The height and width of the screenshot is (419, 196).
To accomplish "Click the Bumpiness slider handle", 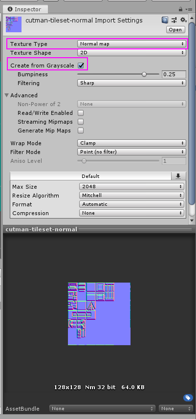I will (x=144, y=74).
